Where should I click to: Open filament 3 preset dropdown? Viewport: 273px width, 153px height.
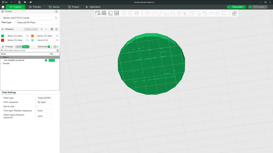click(x=15, y=40)
